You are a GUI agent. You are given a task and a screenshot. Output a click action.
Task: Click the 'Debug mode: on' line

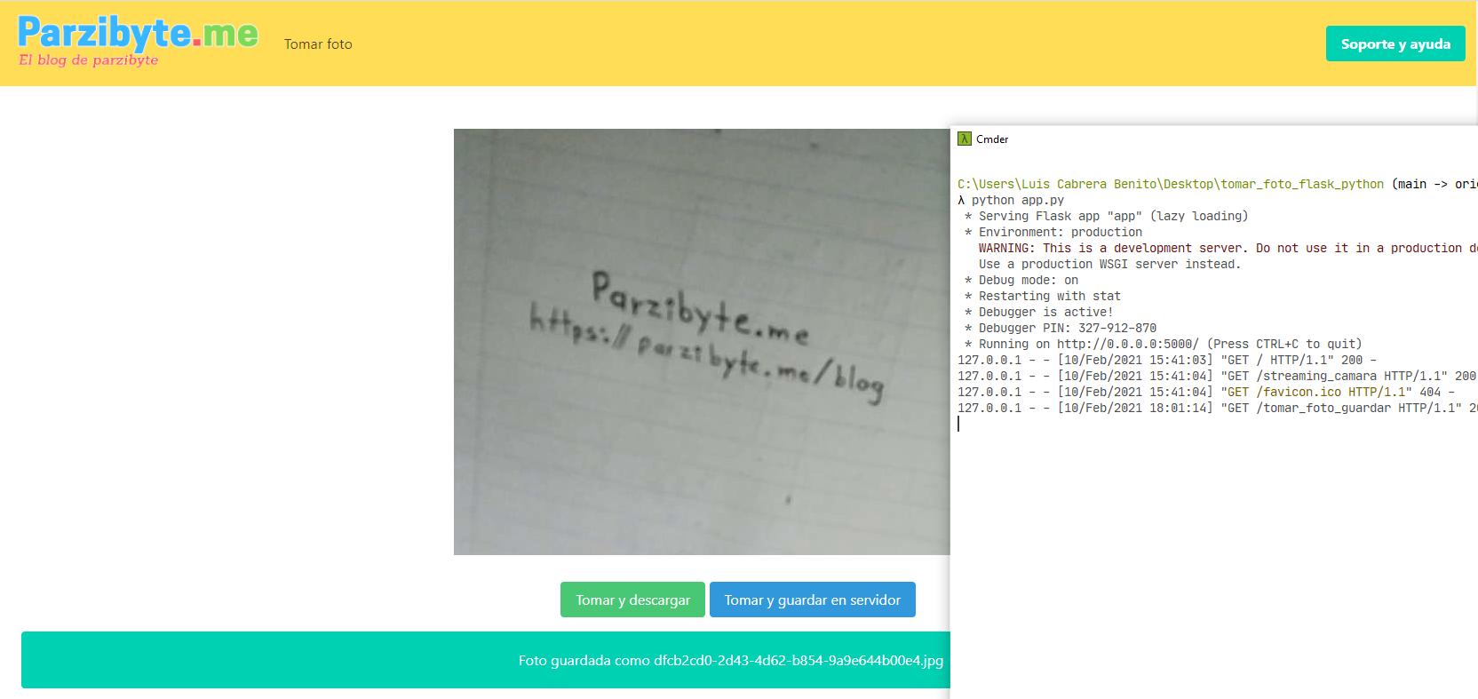click(x=1021, y=280)
